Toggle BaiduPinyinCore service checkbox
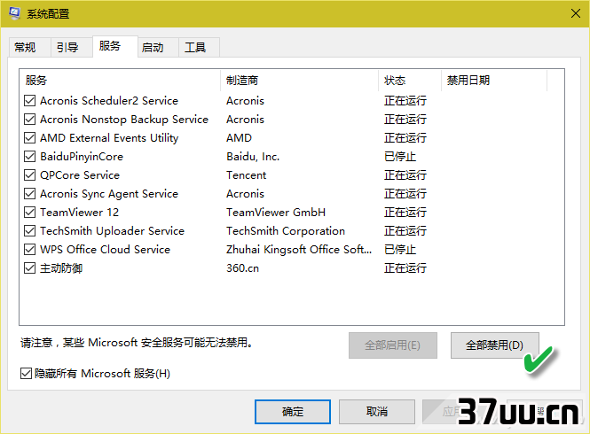The height and width of the screenshot is (434, 590). (x=30, y=156)
